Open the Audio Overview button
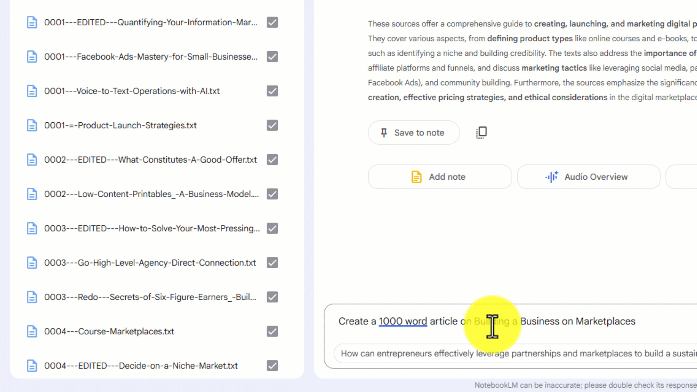The height and width of the screenshot is (392, 697). [588, 177]
